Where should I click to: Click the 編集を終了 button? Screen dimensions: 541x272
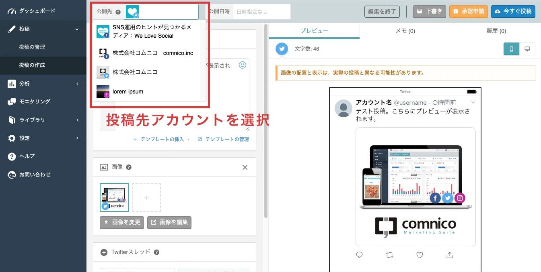[382, 11]
